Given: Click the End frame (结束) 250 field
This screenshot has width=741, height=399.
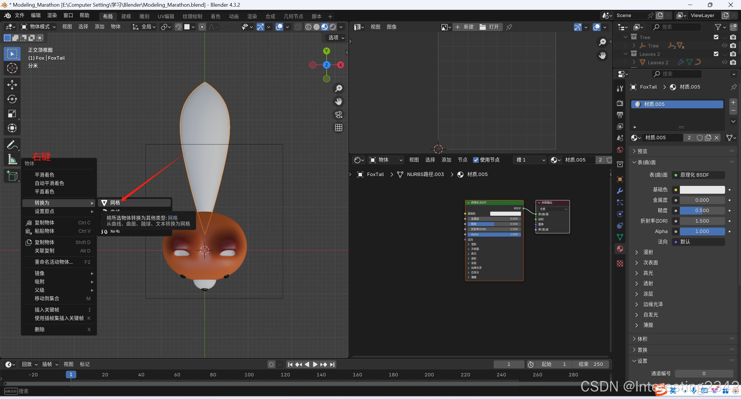Looking at the screenshot, I should [591, 364].
